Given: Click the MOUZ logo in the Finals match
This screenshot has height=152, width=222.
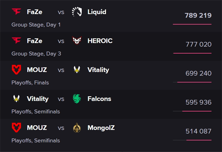Looking at the screenshot, I should 16,70.
